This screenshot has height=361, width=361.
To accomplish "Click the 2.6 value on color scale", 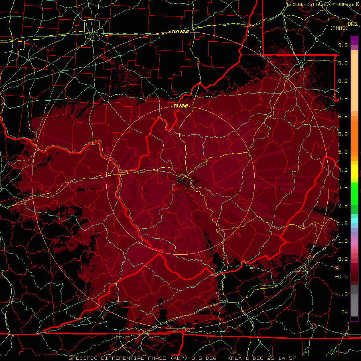I will tap(343, 205).
